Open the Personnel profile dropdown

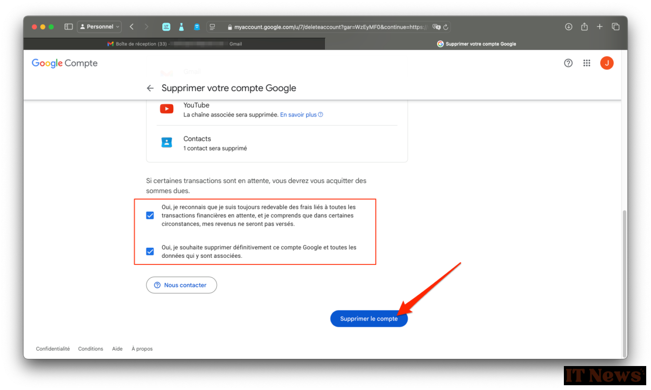pos(100,27)
